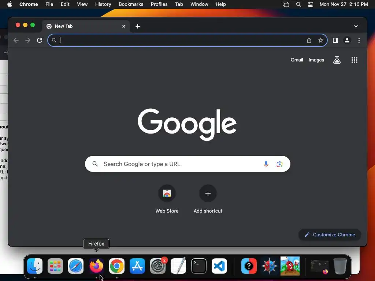Screen dimensions: 375x281
Task: Open the File menu
Action: (49, 4)
